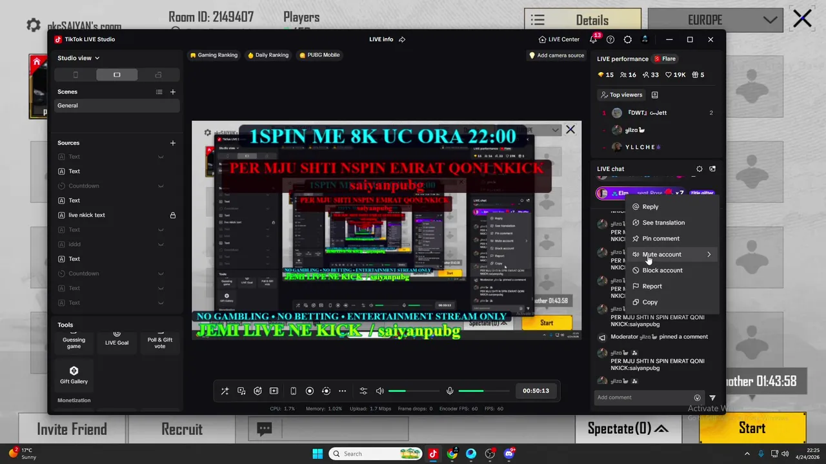Image resolution: width=826 pixels, height=464 pixels.
Task: Share LIVE info with the arrow icon
Action: (402, 39)
